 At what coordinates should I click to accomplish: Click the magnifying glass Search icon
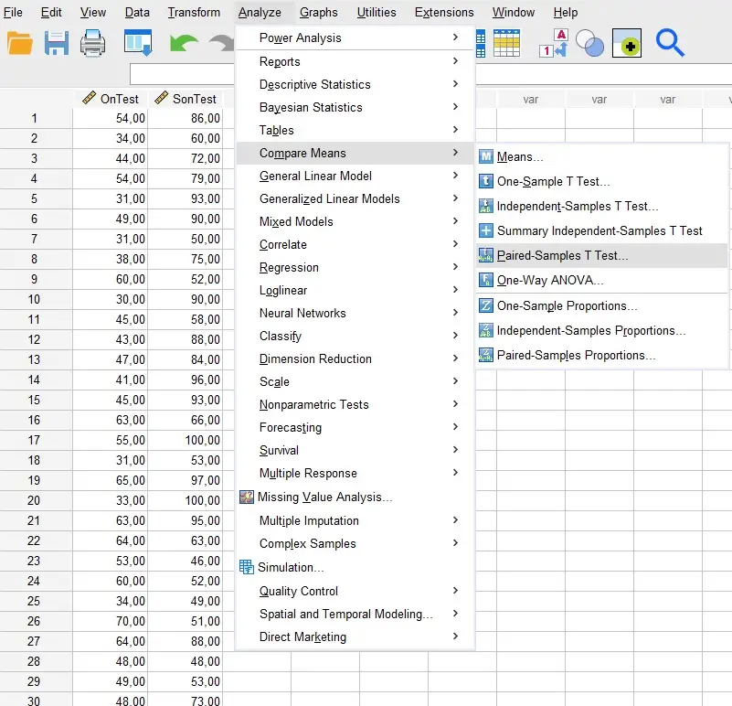pos(670,44)
